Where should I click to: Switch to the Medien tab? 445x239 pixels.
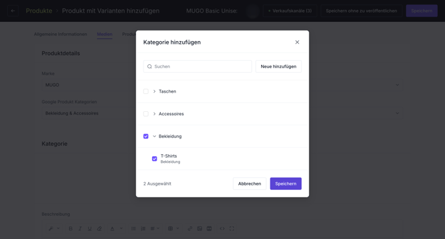105,34
